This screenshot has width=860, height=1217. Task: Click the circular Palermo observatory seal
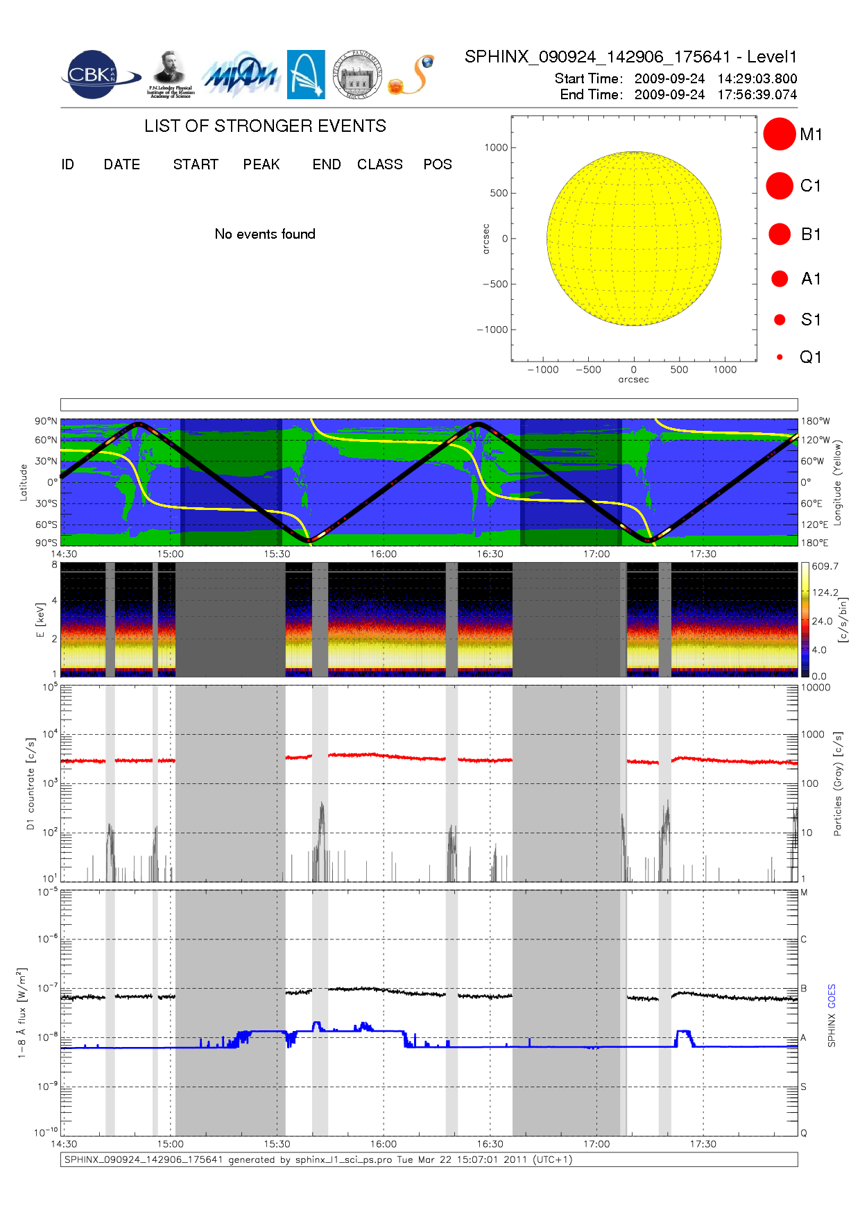click(357, 75)
